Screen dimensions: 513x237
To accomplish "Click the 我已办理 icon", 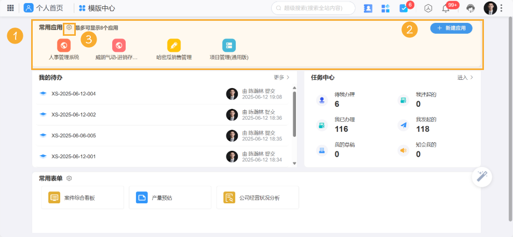I will click(322, 125).
